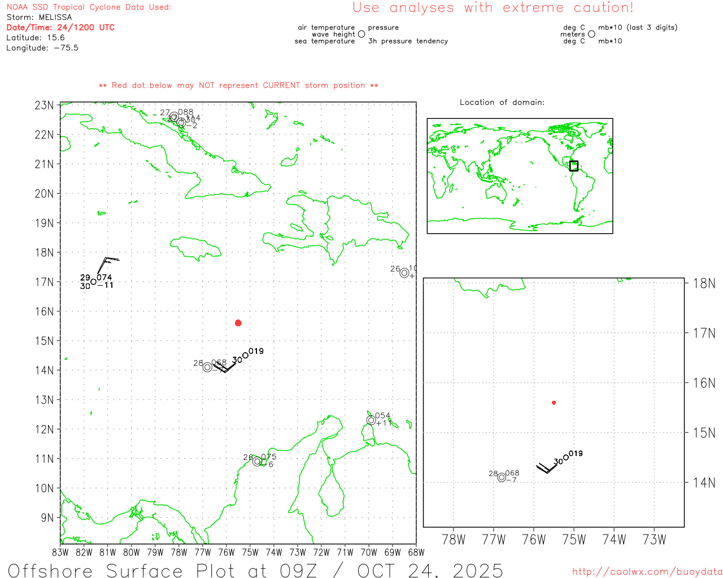Click the 'wave height' legend label

click(333, 34)
